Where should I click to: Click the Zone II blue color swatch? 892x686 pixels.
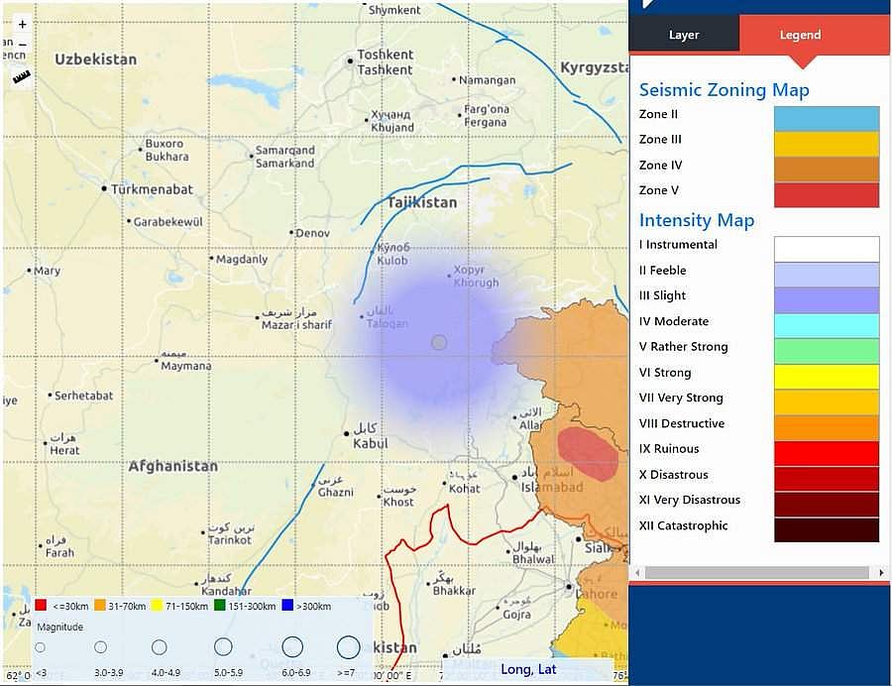[826, 119]
